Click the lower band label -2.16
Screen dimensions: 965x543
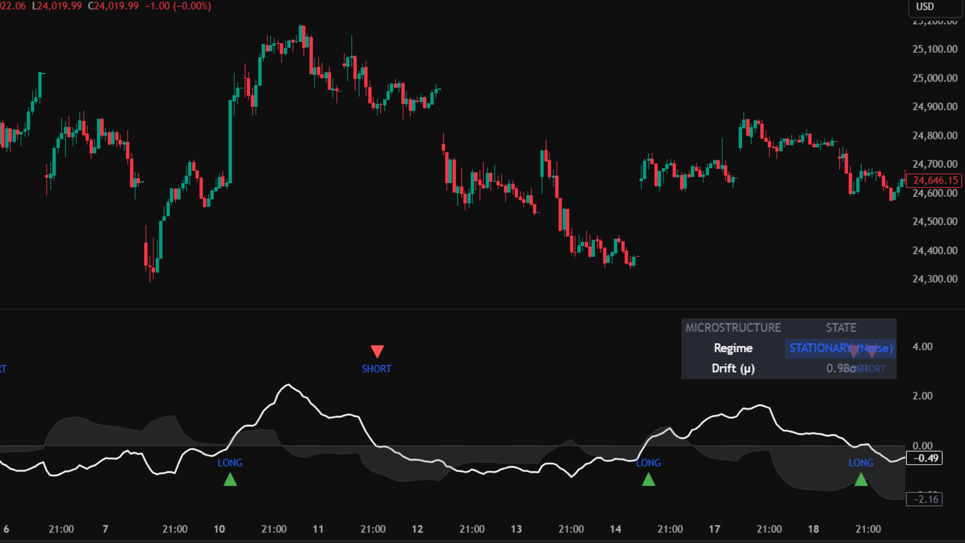(925, 499)
